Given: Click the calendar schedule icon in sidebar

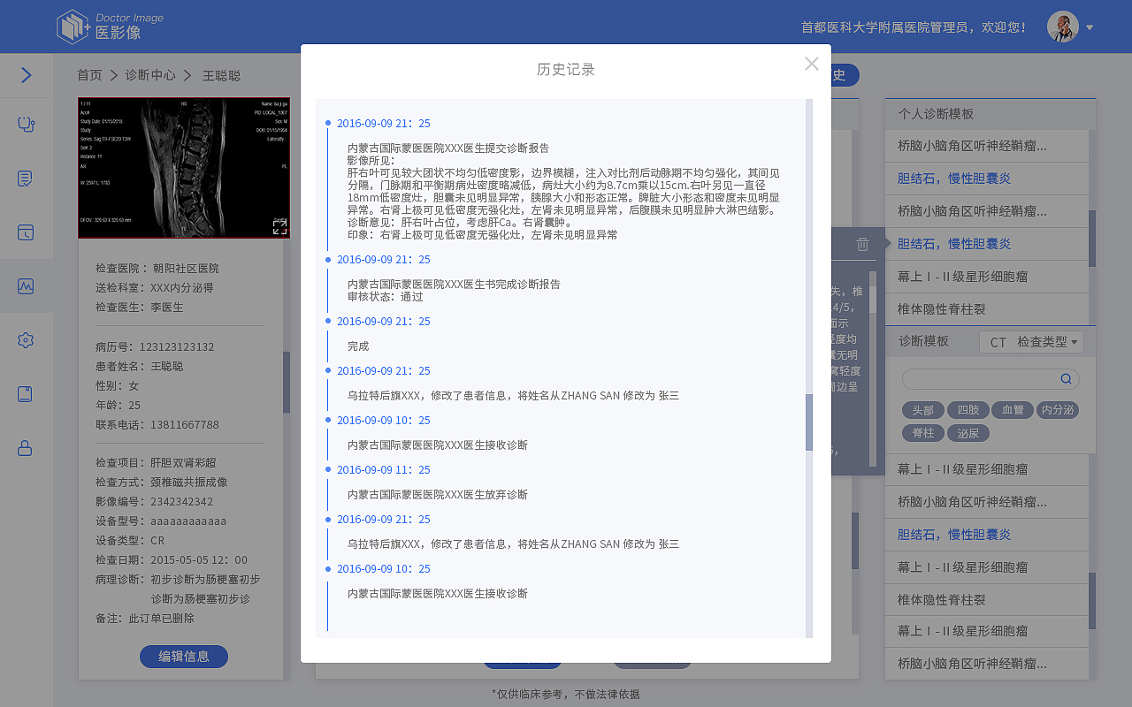Looking at the screenshot, I should (x=27, y=232).
